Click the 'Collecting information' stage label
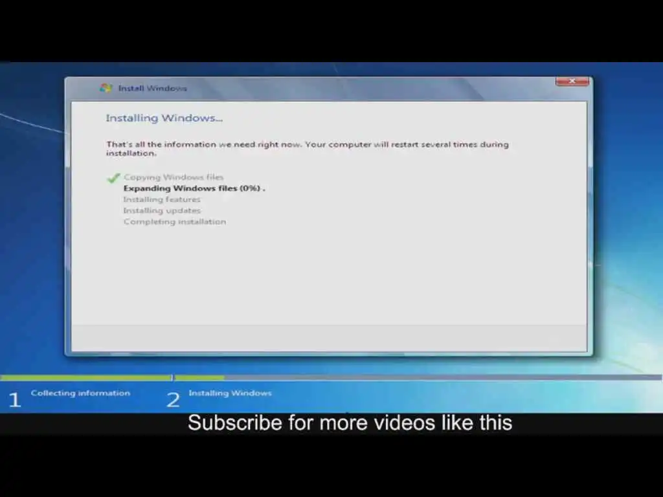 pyautogui.click(x=80, y=393)
